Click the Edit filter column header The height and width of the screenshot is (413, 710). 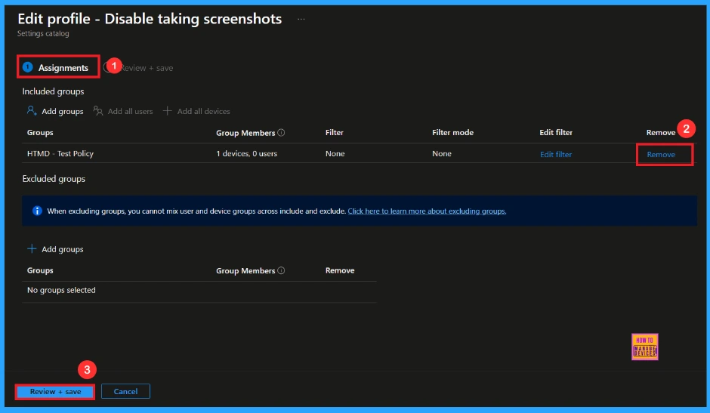[556, 132]
